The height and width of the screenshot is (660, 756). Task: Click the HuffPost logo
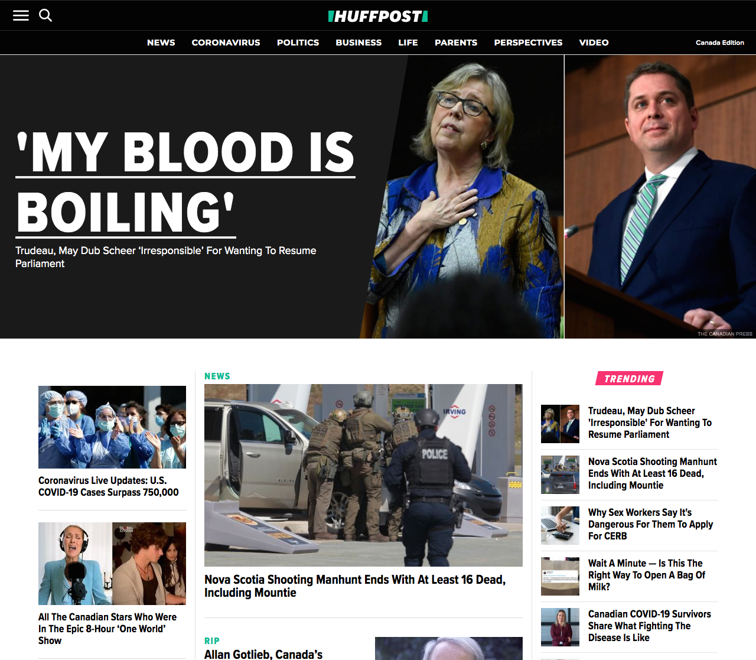tap(378, 16)
